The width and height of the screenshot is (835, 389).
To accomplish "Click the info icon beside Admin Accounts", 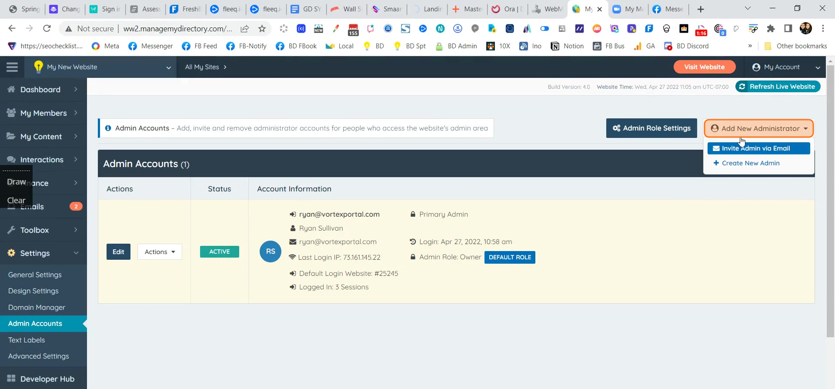I will pyautogui.click(x=108, y=128).
